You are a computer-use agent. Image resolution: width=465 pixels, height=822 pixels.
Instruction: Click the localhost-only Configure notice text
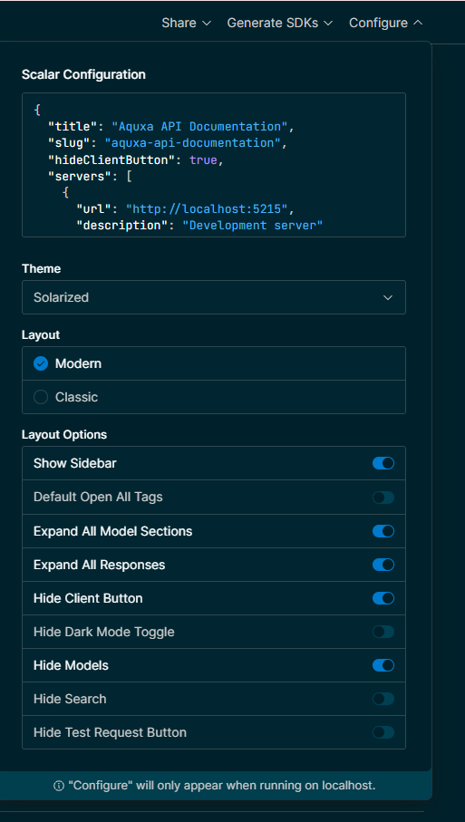(222, 786)
